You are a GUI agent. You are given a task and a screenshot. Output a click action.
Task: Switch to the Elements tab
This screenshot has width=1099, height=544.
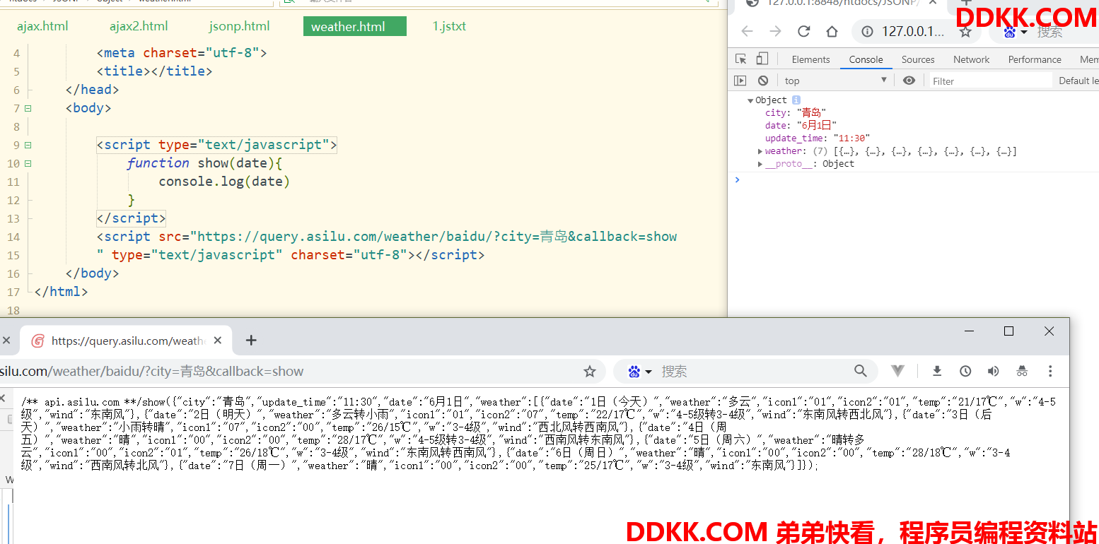point(810,59)
